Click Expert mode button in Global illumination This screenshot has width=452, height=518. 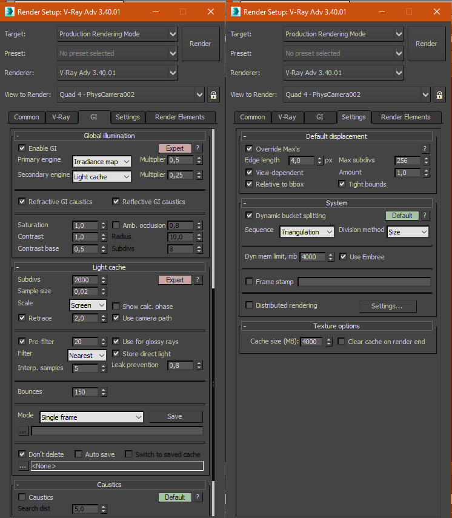click(174, 148)
